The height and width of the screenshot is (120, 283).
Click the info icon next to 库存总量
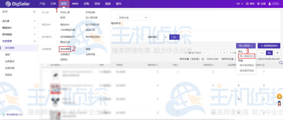point(203,59)
